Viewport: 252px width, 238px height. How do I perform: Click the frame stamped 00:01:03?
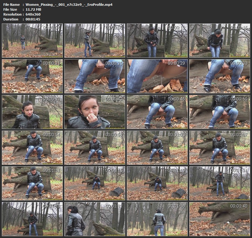tap(157, 148)
